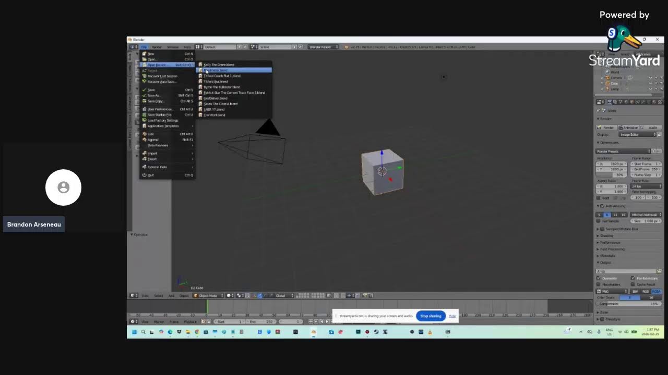Open the 3D View editor type icon

click(x=133, y=295)
